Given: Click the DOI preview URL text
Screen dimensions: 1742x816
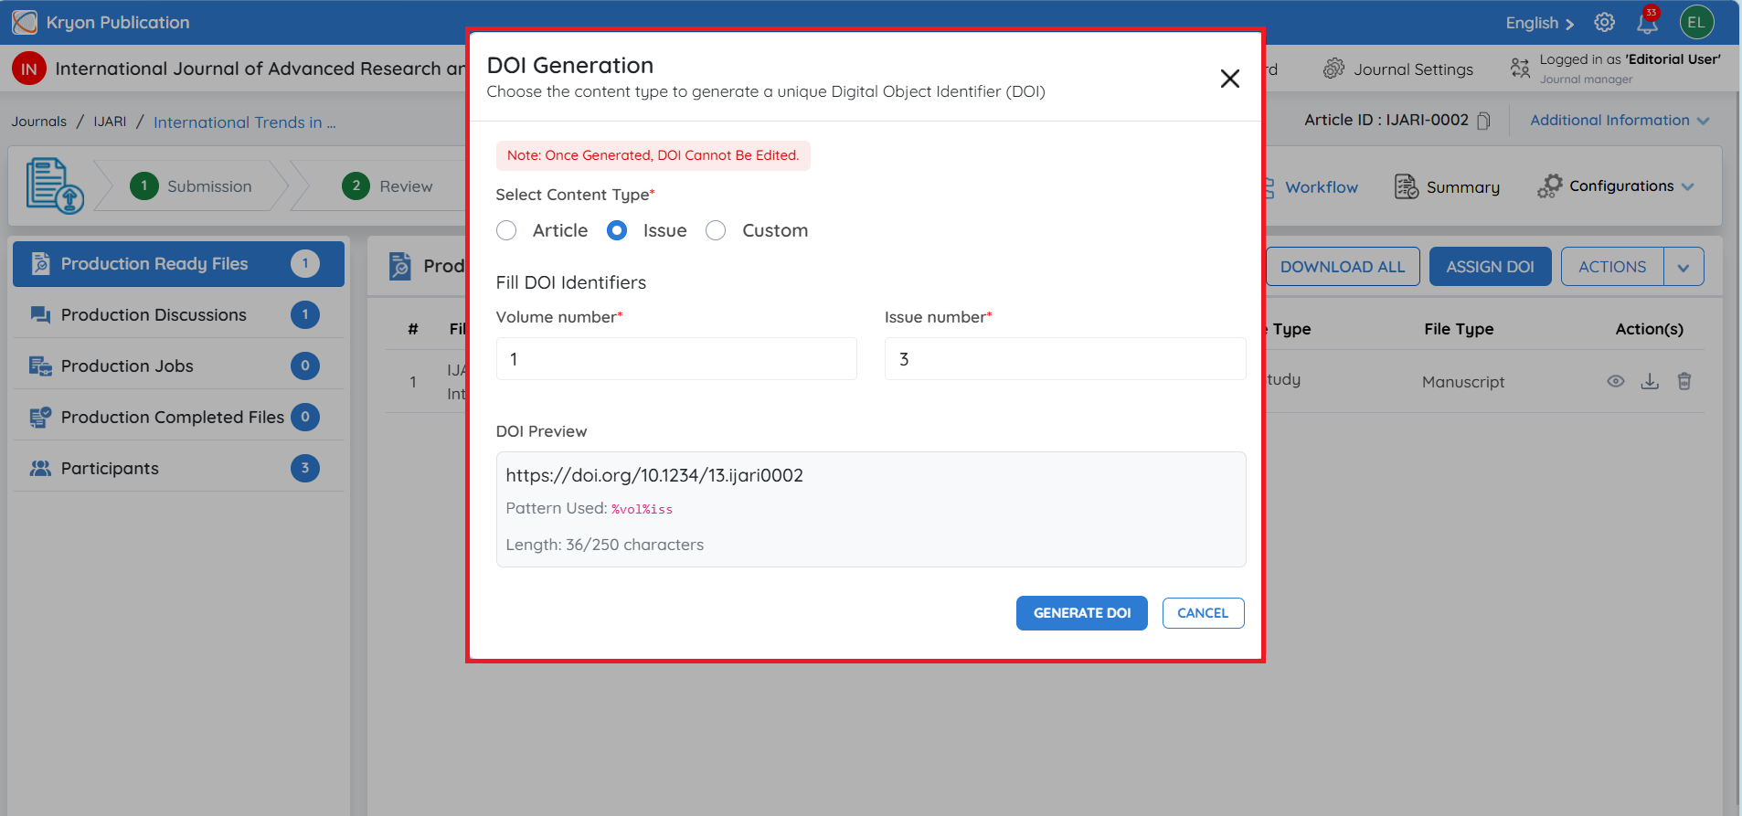Looking at the screenshot, I should click(x=654, y=475).
